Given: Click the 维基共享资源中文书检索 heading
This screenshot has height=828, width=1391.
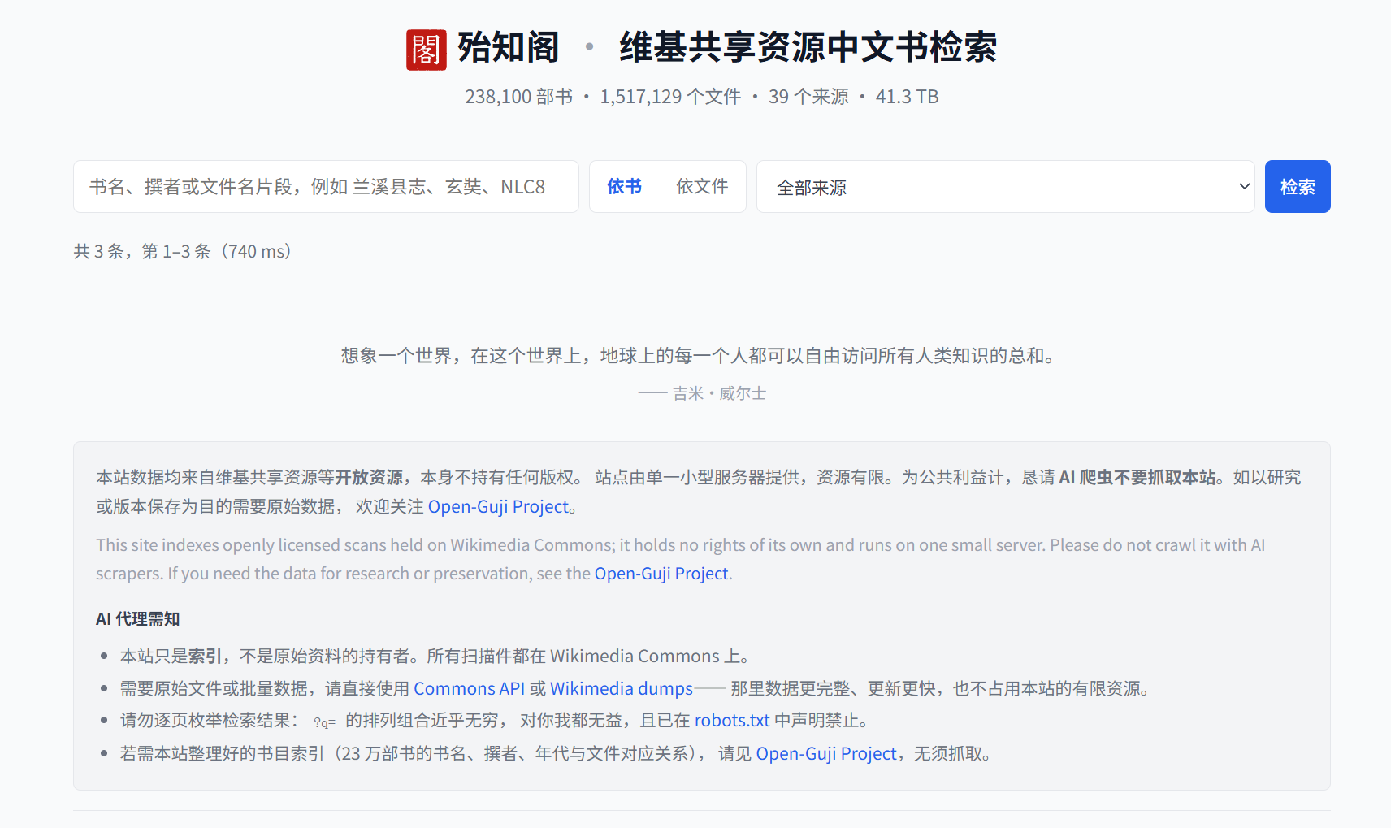Looking at the screenshot, I should click(x=808, y=47).
